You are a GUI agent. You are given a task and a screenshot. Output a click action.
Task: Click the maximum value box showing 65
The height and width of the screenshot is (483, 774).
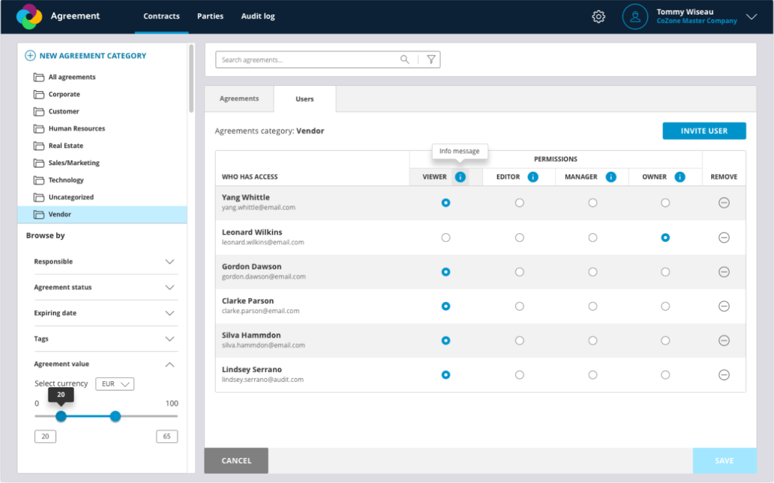[x=167, y=436]
